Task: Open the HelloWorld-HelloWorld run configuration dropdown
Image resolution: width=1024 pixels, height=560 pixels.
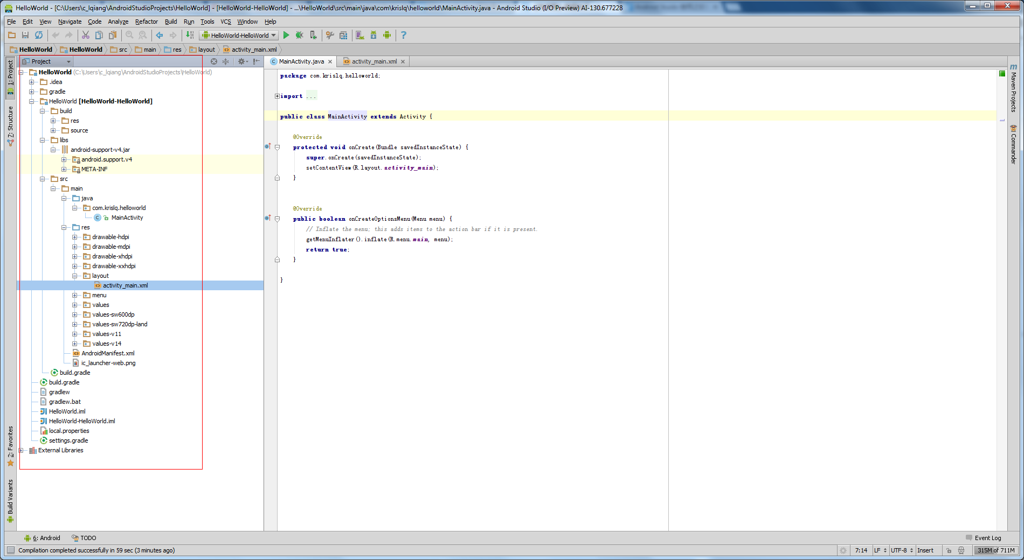Action: pos(239,36)
